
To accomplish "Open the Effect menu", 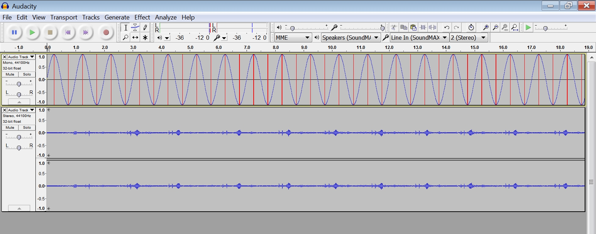I will click(x=142, y=17).
